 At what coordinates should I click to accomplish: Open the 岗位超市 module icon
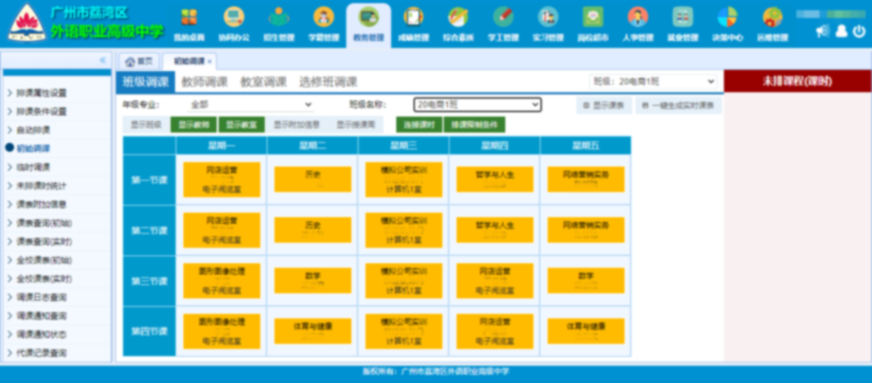[x=593, y=17]
